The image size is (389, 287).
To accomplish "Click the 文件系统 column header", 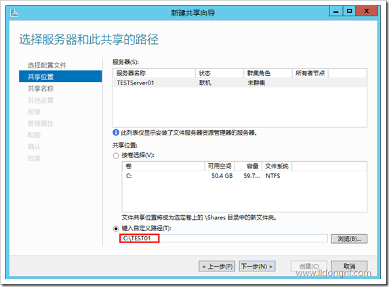I will (x=277, y=167).
